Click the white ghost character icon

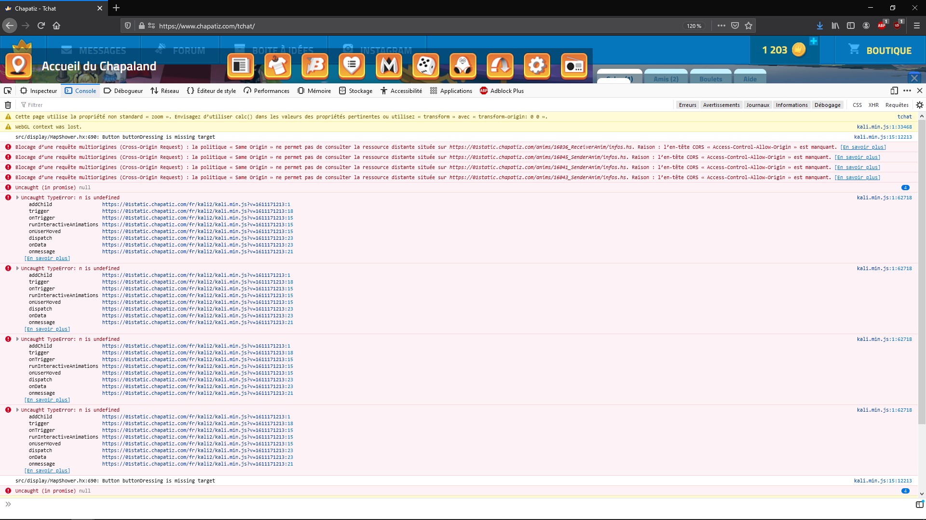point(463,65)
